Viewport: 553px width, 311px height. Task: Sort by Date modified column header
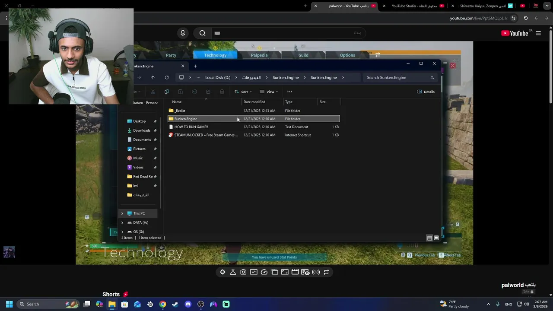point(254,102)
